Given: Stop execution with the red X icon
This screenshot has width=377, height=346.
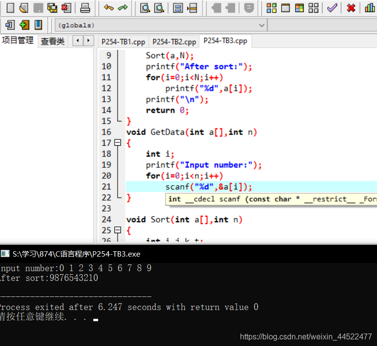Looking at the screenshot, I should click(x=351, y=8).
